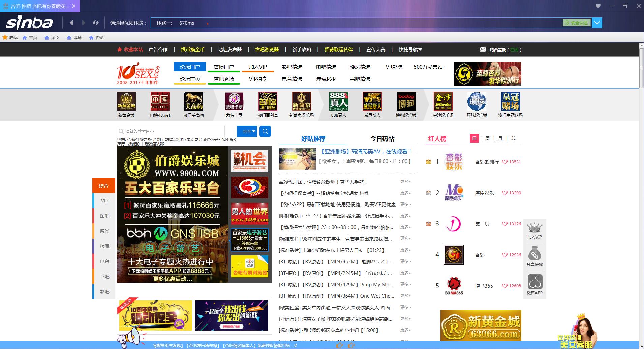Click the 安全认证 shield badge
Viewport: 644px width, 349px height.
click(x=577, y=23)
